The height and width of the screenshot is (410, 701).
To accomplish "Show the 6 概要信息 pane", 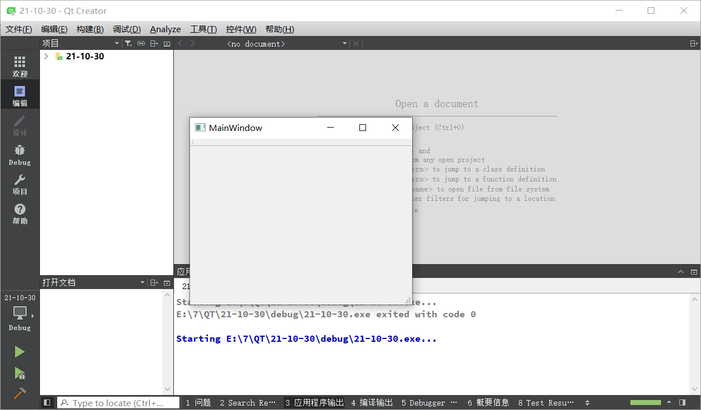I will pos(488,403).
